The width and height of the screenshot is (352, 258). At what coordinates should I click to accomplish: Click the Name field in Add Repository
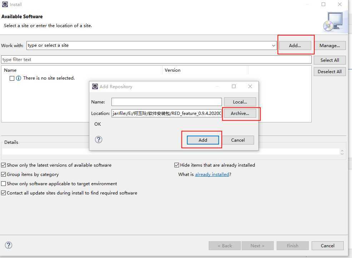pos(167,102)
